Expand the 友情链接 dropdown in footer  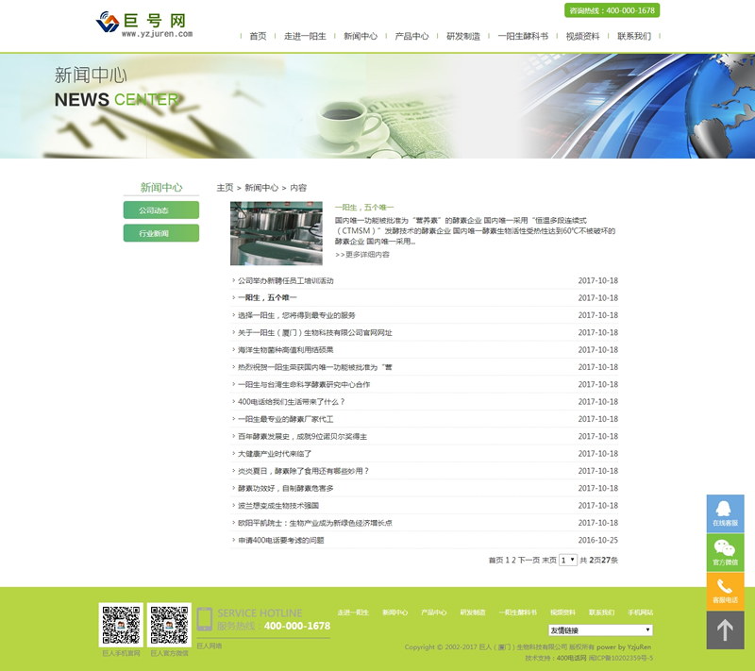tap(600, 629)
